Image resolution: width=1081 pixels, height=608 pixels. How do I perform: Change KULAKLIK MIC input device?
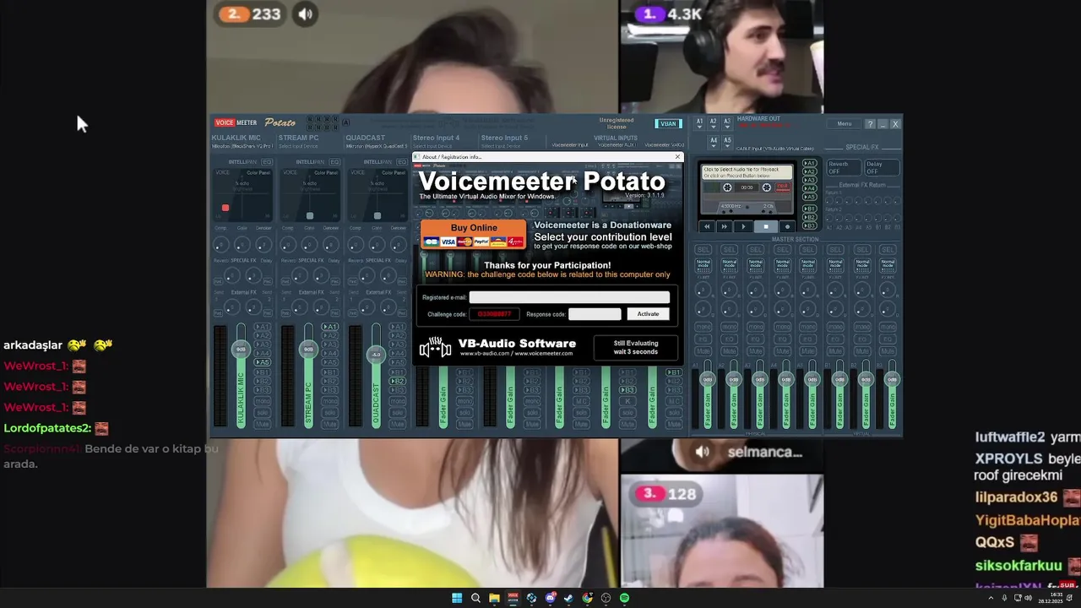click(242, 146)
